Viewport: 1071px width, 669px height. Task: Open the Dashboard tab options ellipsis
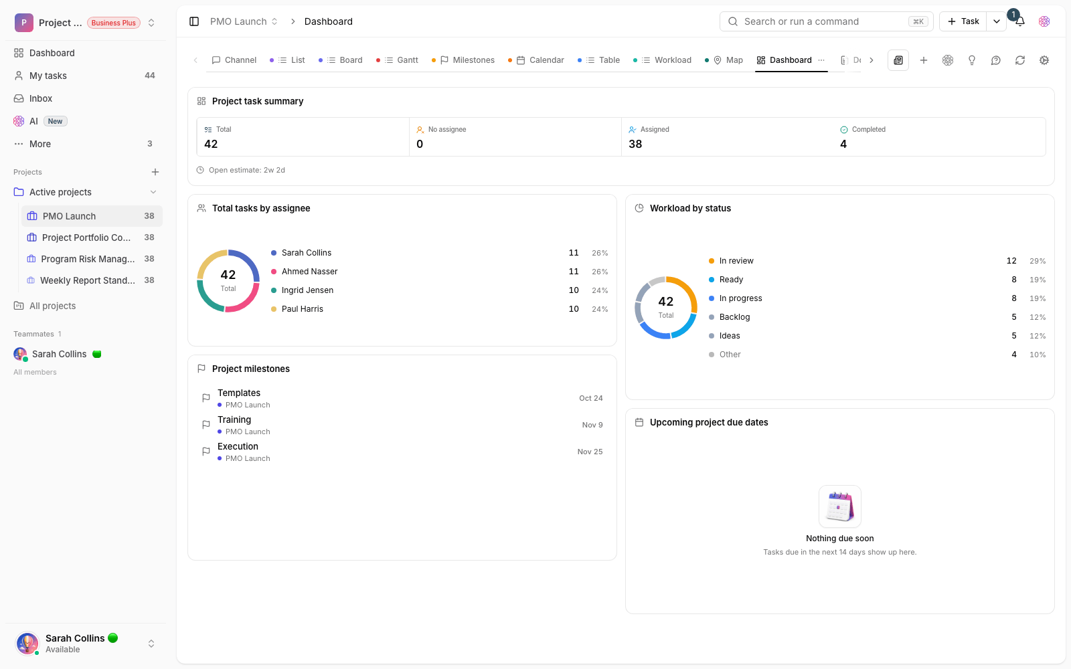pyautogui.click(x=821, y=60)
